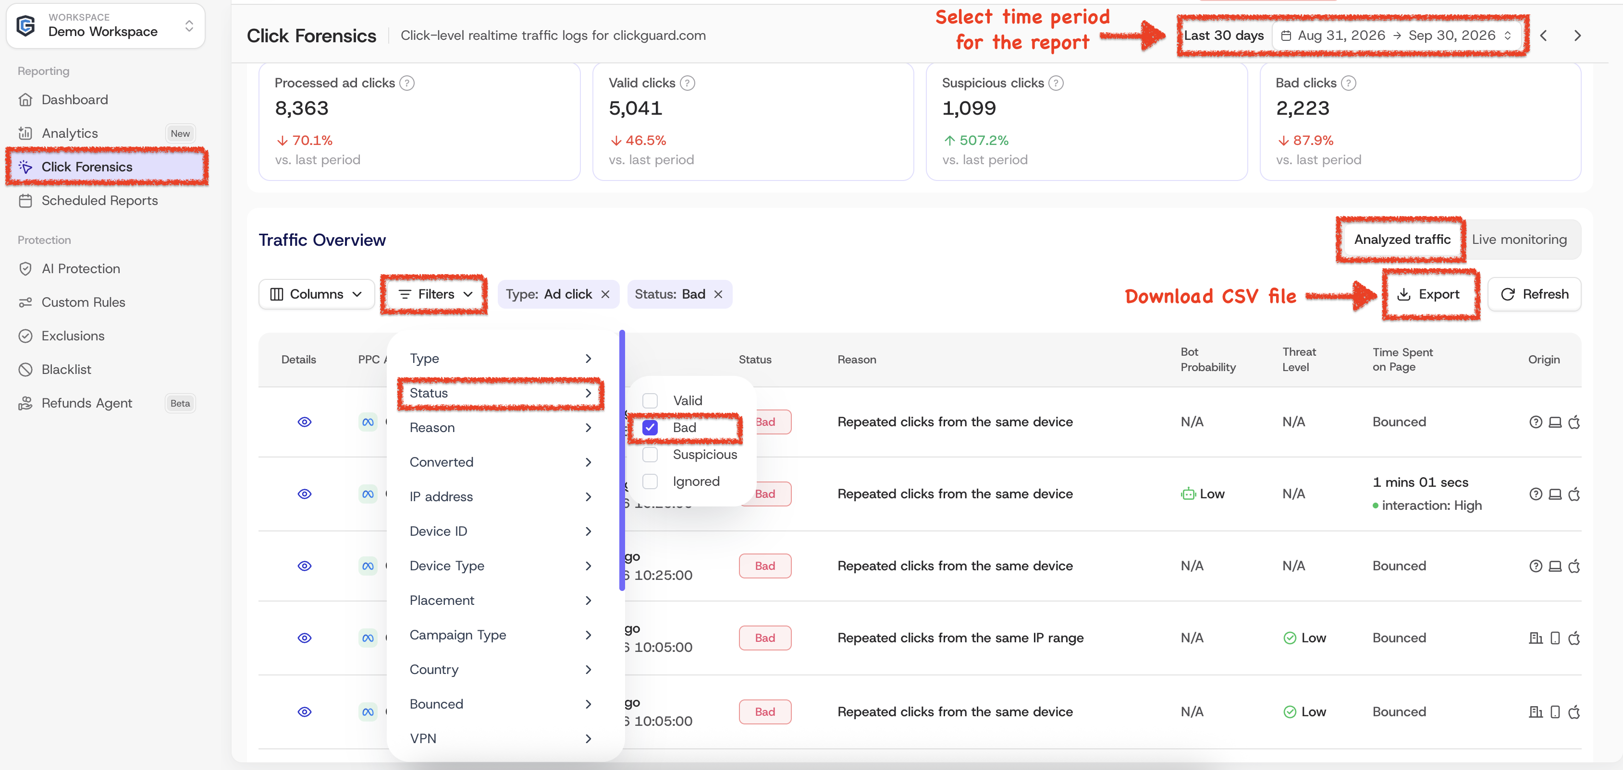Click the filter menu scrollbar
Image resolution: width=1623 pixels, height=770 pixels.
(x=622, y=459)
